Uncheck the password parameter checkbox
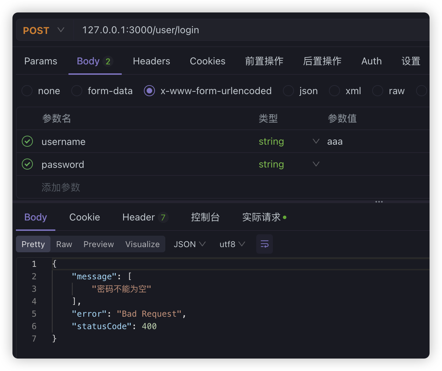This screenshot has width=442, height=371. point(27,164)
